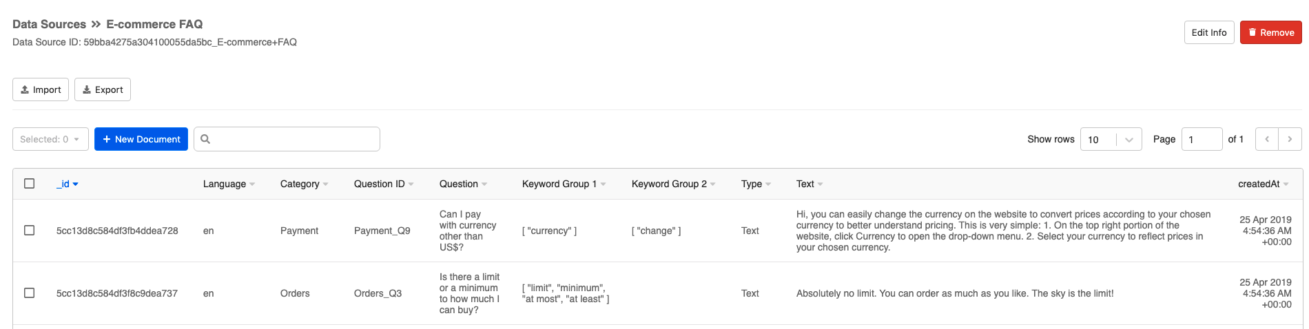Go to next page arrow
This screenshot has height=329, width=1309.
[1290, 139]
